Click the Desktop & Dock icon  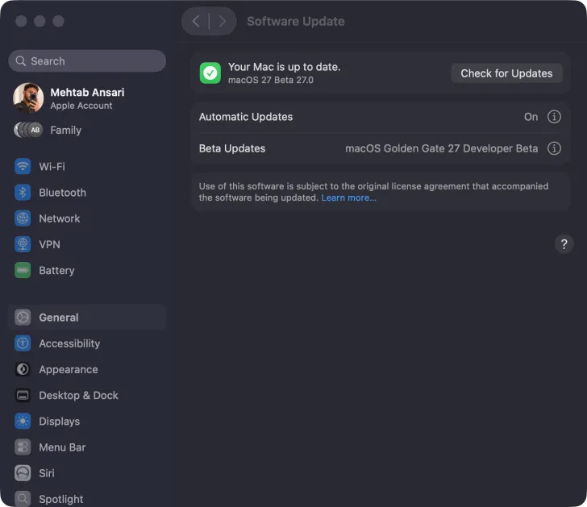click(23, 395)
